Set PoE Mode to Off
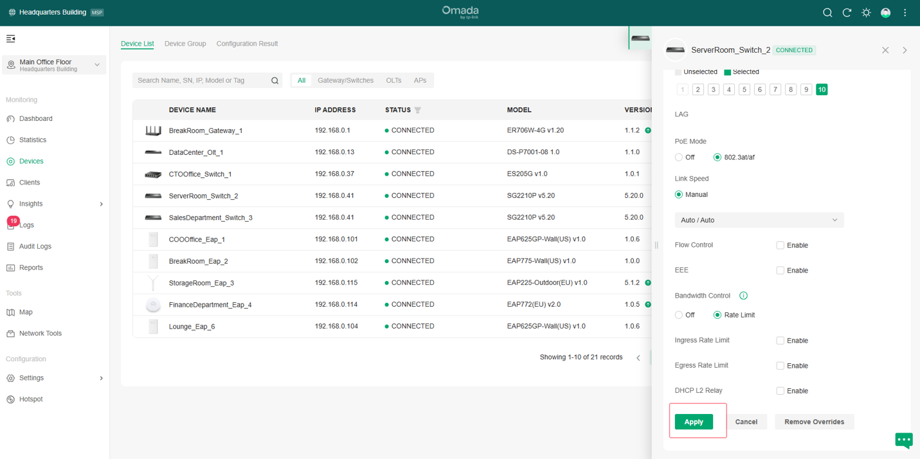Screen dimensions: 920x459 coord(679,157)
